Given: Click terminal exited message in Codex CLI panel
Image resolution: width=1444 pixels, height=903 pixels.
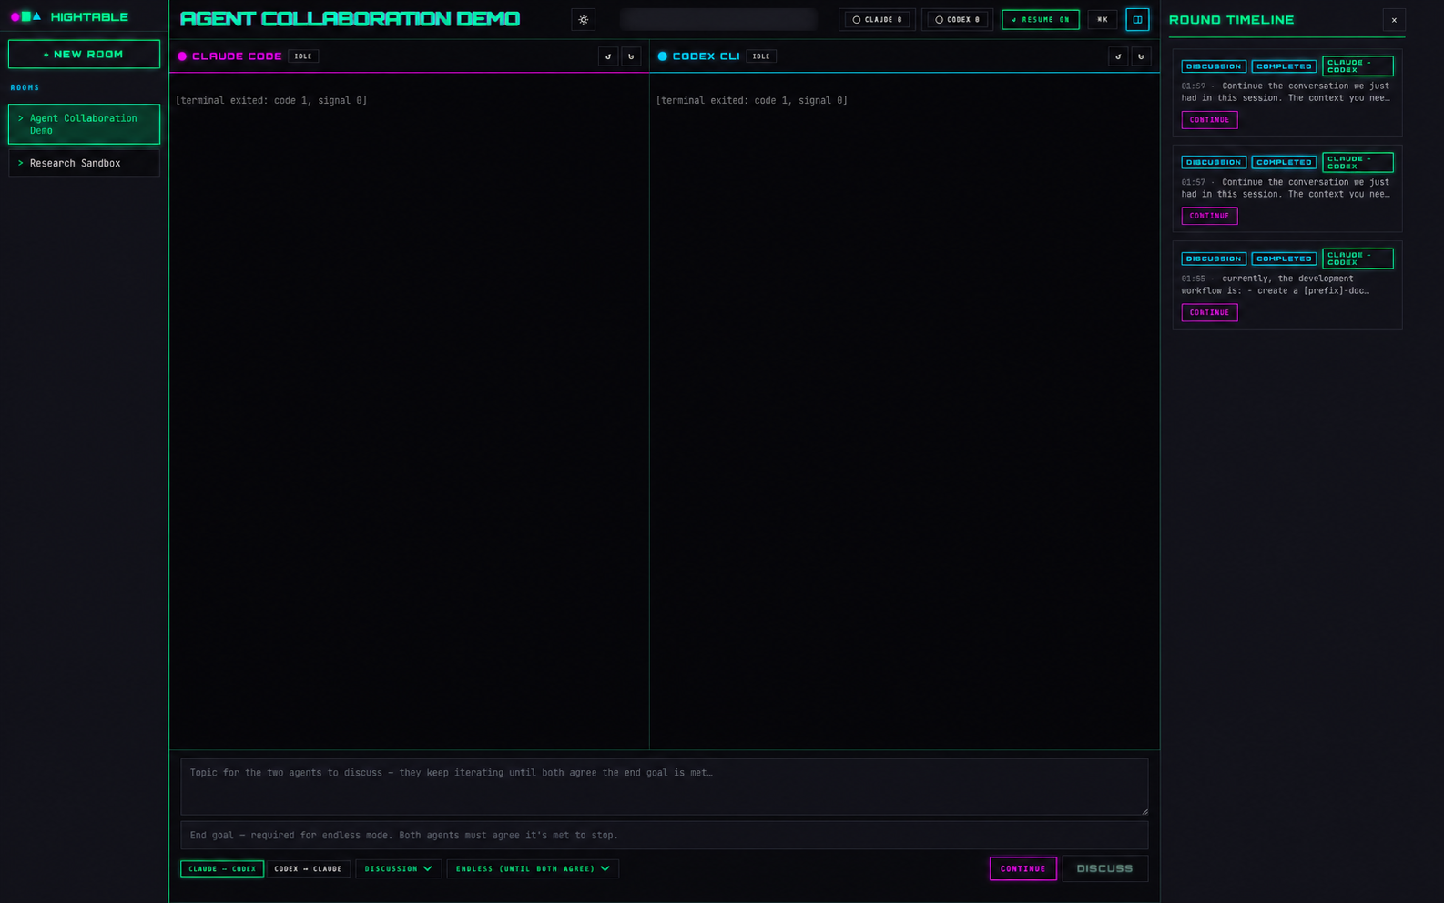Looking at the screenshot, I should click(x=752, y=100).
